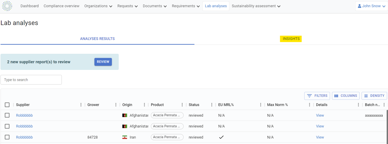This screenshot has height=144, width=388.
Task: Switch to the Analyses Results tab
Action: 97,39
